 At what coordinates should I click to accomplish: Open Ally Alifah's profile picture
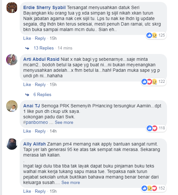pos(12,144)
